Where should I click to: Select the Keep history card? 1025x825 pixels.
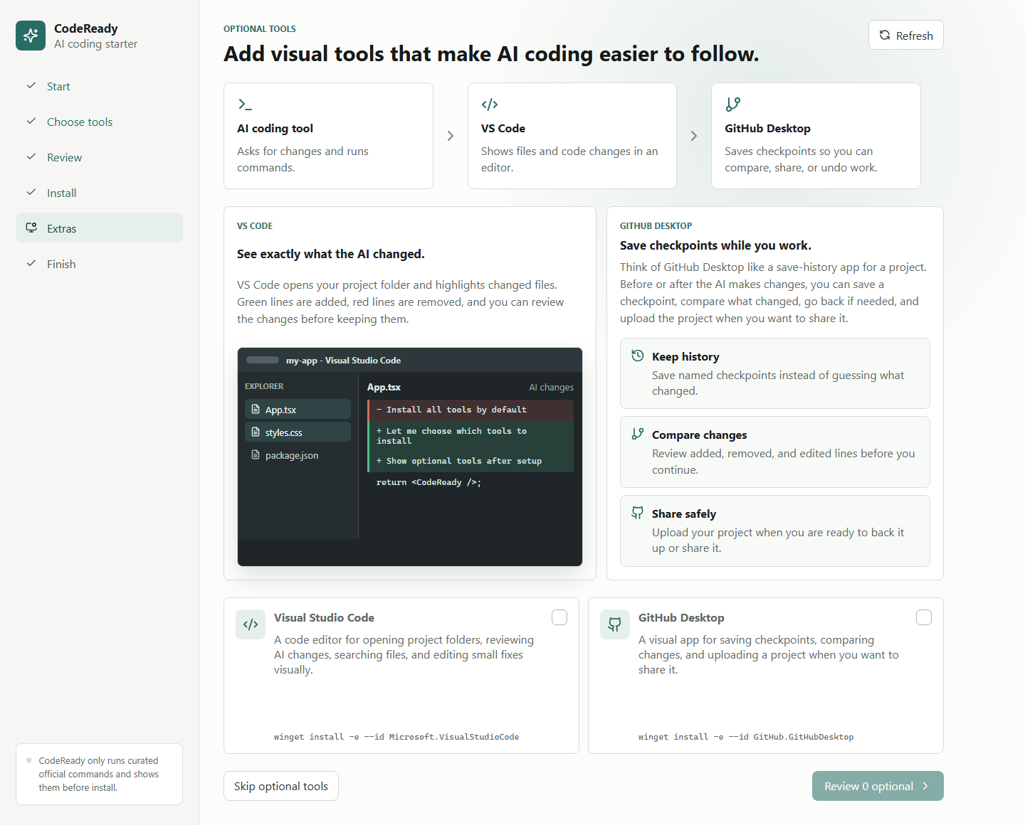pyautogui.click(x=775, y=373)
